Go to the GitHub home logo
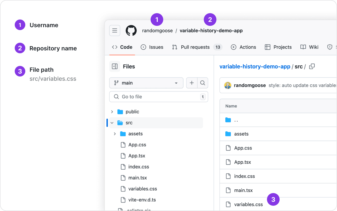337x211 pixels. [131, 31]
